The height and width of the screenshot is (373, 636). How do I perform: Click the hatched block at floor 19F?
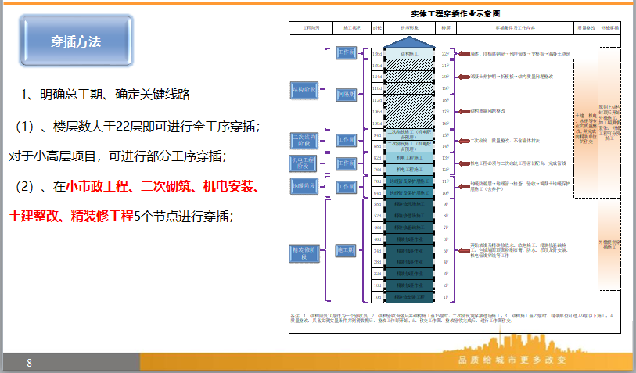410,88
